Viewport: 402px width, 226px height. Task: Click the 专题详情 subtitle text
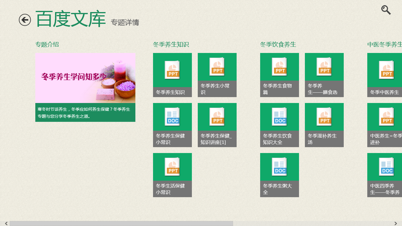125,22
